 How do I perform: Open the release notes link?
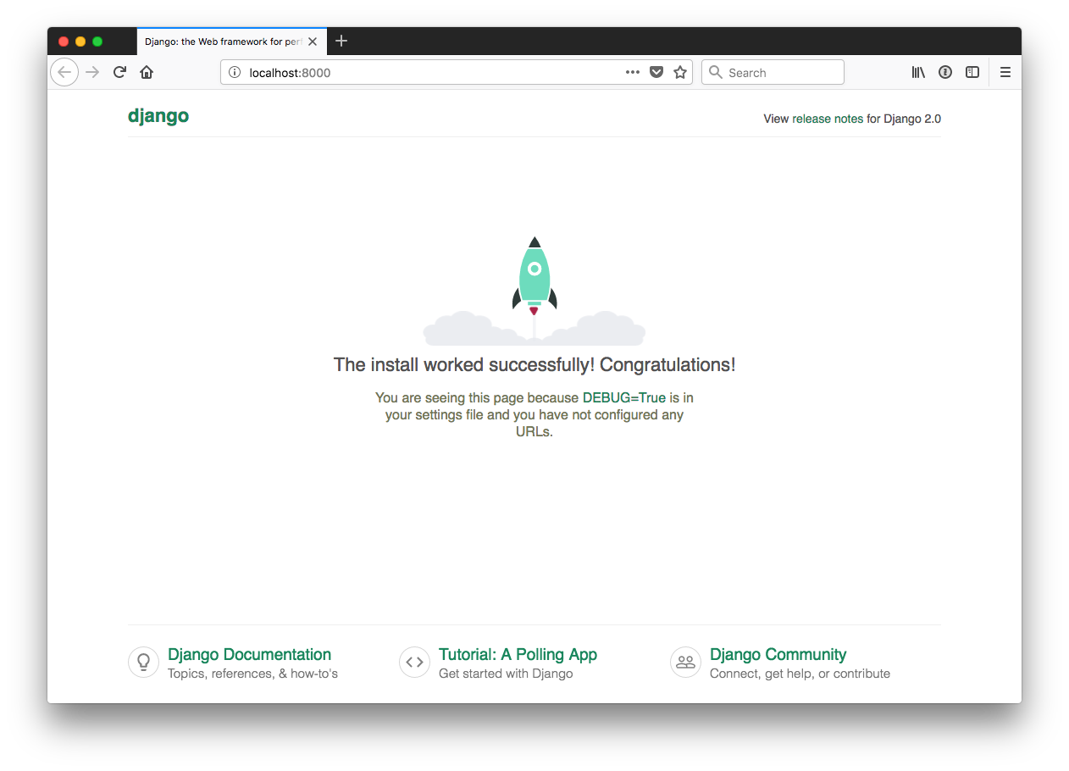(828, 119)
